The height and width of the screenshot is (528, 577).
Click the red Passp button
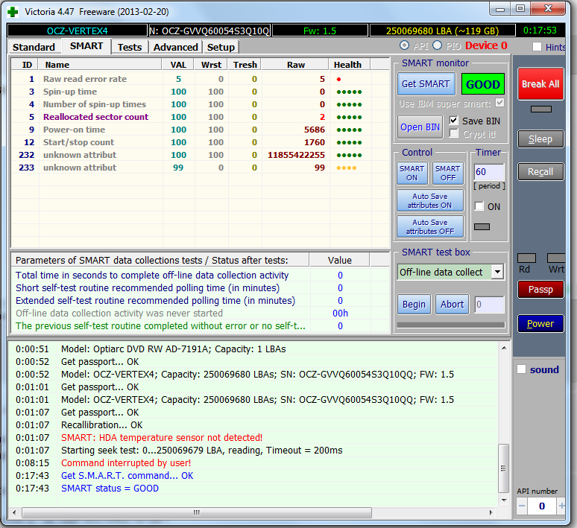[x=540, y=290]
